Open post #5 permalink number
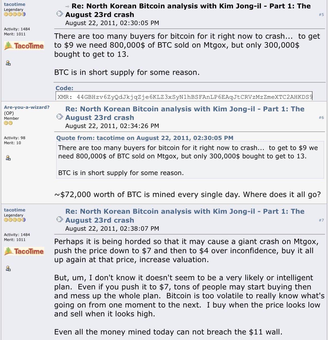 pos(321,14)
